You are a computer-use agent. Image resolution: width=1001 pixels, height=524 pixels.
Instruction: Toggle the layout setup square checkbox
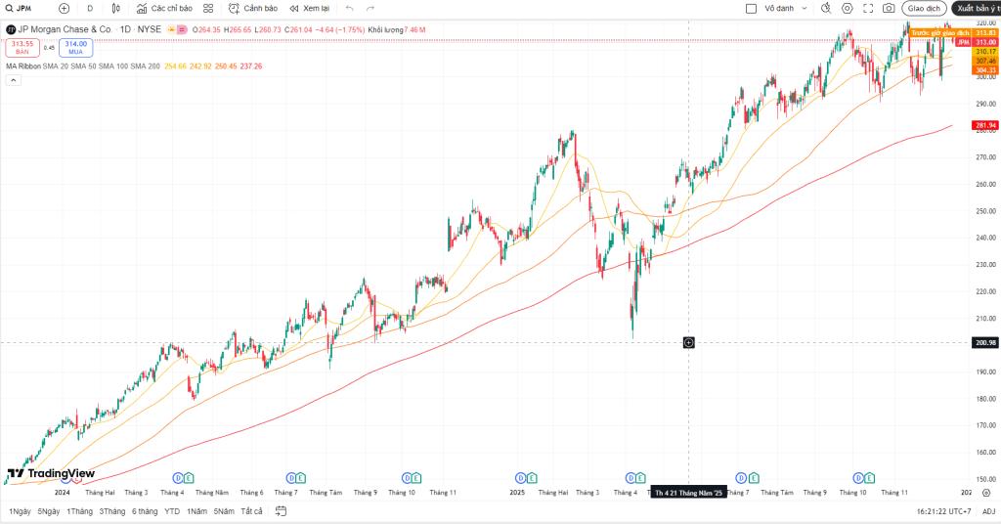(x=751, y=8)
